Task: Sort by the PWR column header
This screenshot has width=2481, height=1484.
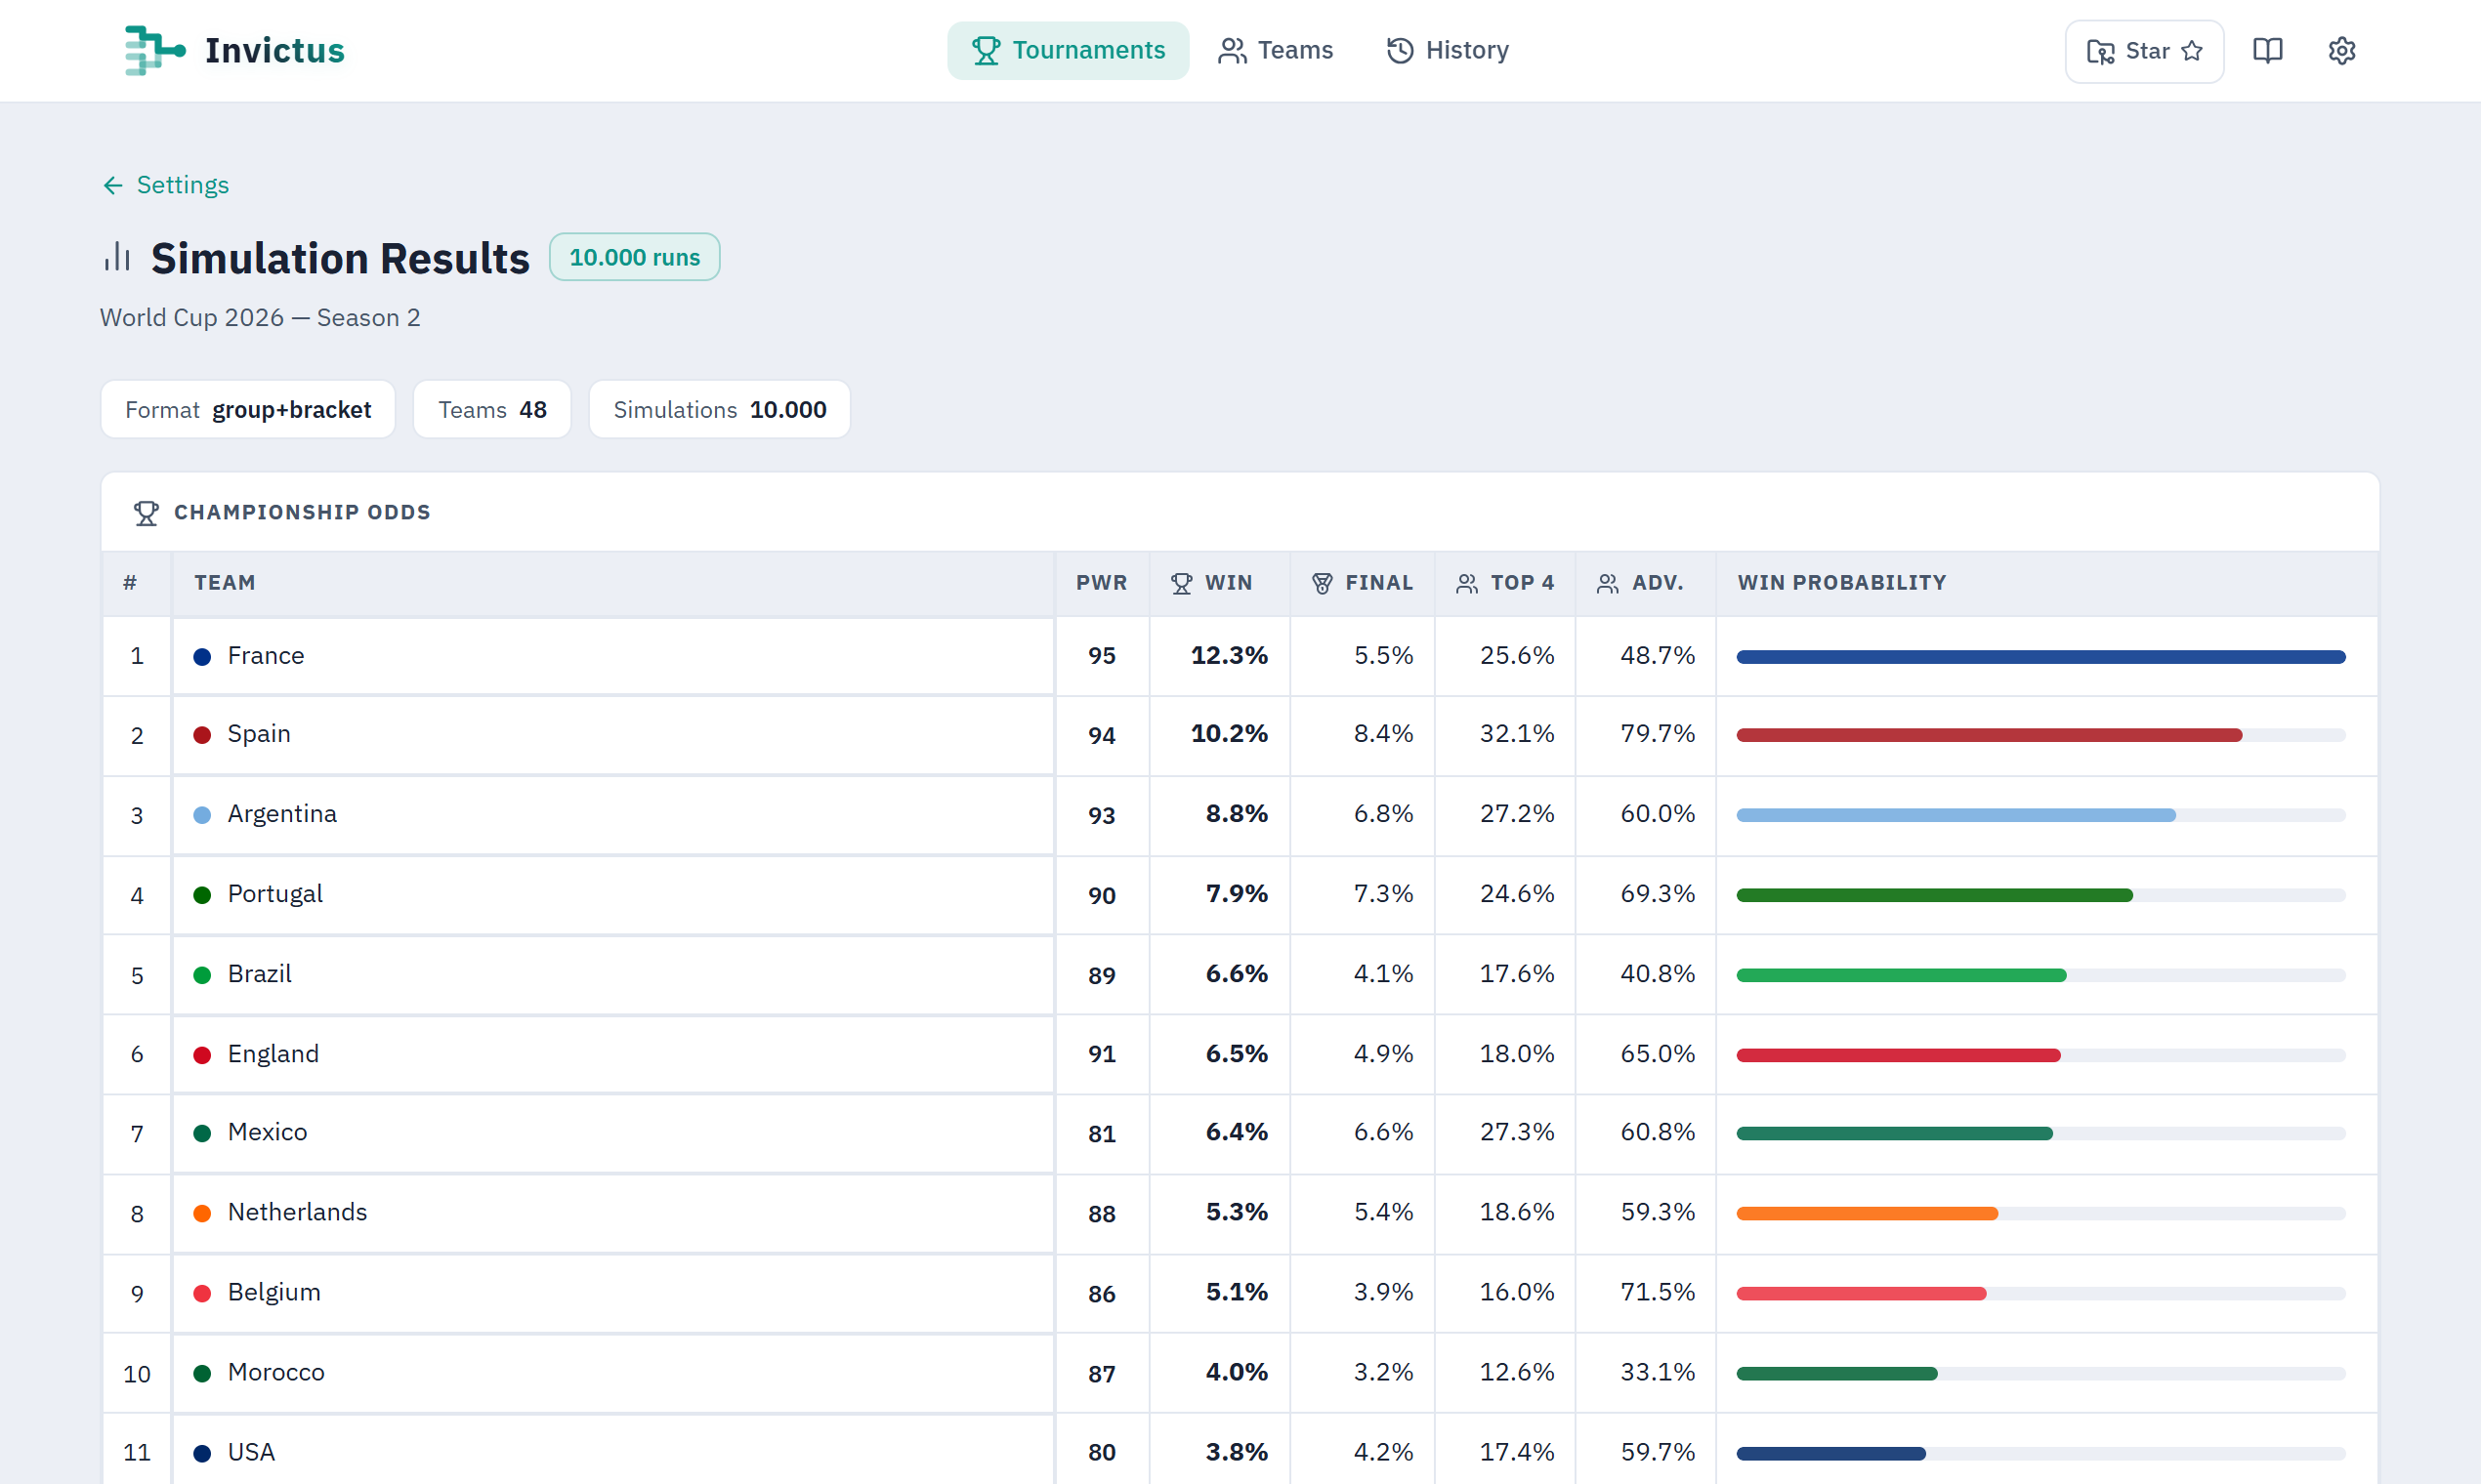Action: pyautogui.click(x=1102, y=583)
